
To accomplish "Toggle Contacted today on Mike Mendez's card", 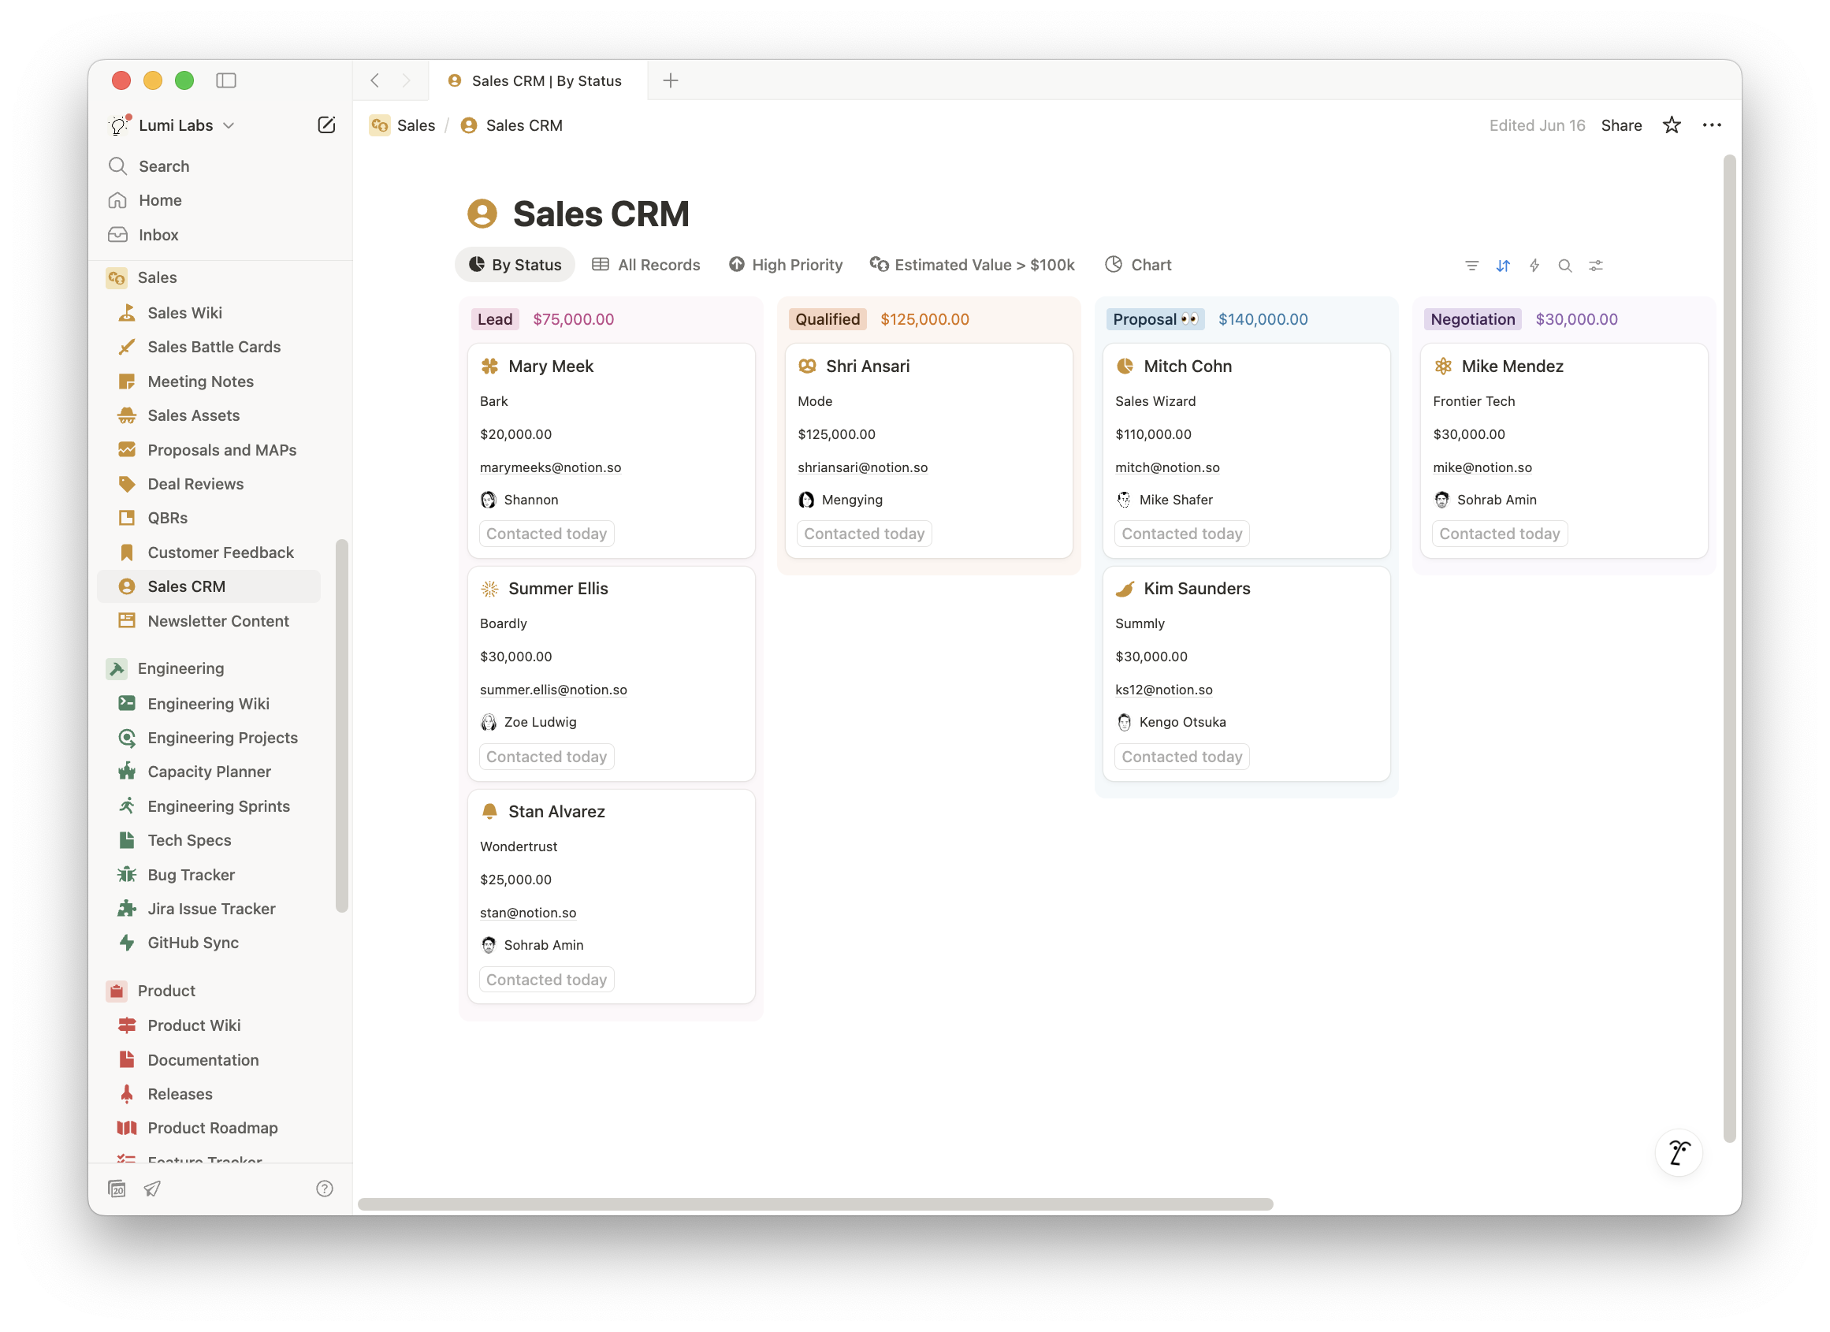I will [1498, 534].
